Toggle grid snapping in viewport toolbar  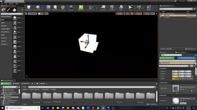130,13
